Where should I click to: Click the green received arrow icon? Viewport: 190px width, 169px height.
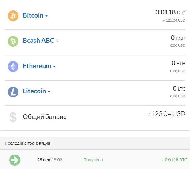pyautogui.click(x=14, y=160)
